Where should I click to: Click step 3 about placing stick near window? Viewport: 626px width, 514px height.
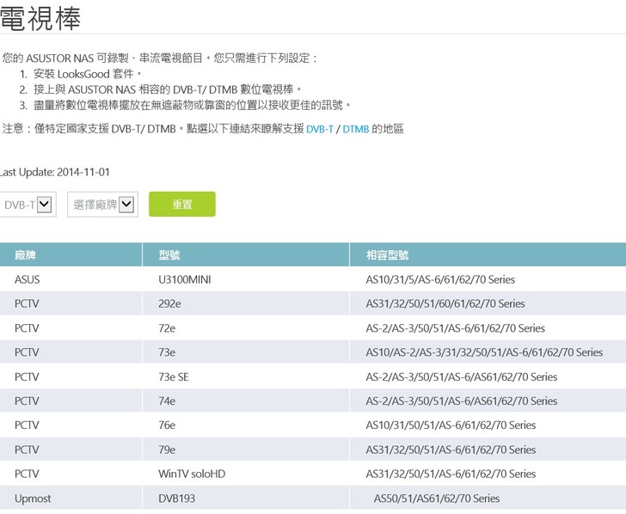click(192, 105)
